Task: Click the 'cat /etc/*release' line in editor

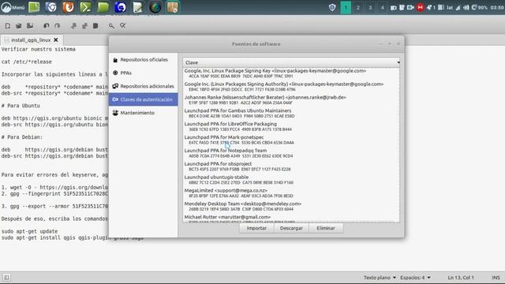Action: pyautogui.click(x=26, y=62)
